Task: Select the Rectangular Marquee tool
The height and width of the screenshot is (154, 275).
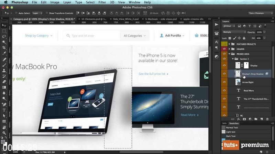Action: [x=4, y=31]
